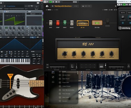
Task: Open the amp plugin header dropdown arrow
Action: (78, 2)
